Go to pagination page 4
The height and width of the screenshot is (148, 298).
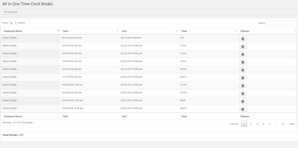[263, 124]
